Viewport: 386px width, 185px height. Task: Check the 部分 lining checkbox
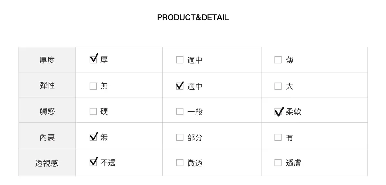(x=180, y=137)
